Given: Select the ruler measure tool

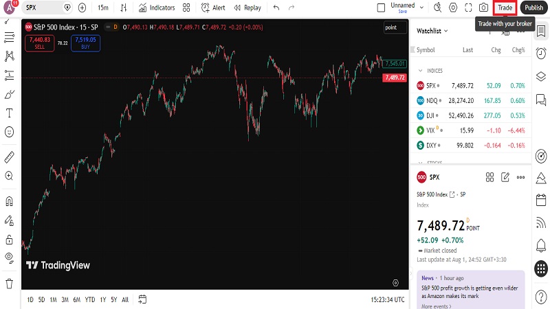Looking at the screenshot, I should (x=9, y=157).
